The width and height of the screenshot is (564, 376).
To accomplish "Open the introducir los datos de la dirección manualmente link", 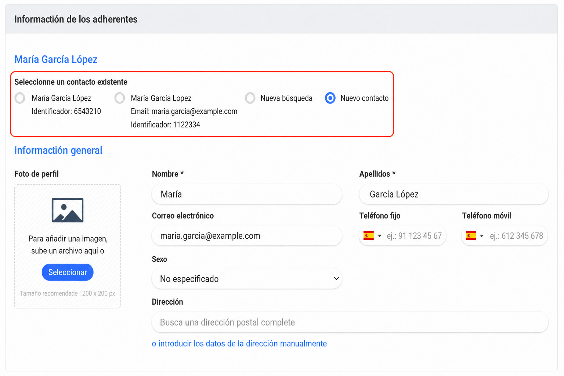I will pyautogui.click(x=239, y=344).
